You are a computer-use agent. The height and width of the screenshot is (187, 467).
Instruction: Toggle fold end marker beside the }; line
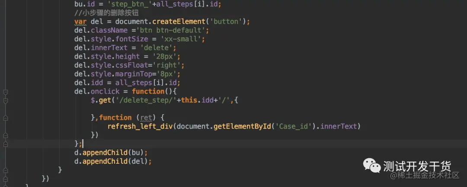tap(5, 144)
